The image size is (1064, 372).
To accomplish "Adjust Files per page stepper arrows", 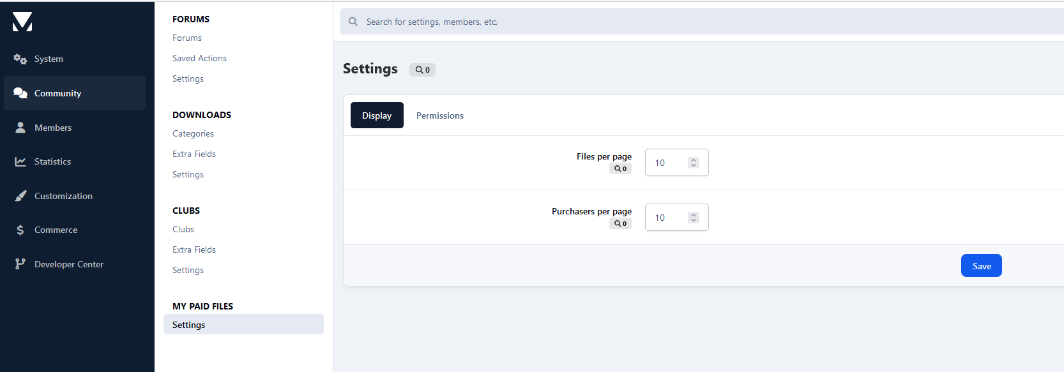I will pos(694,163).
